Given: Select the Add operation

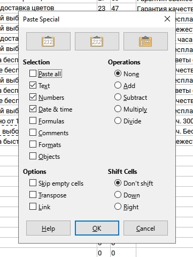Looking at the screenshot, I should 118,85.
